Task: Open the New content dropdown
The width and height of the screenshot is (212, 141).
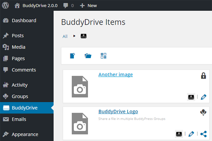Action: click(x=88, y=5)
